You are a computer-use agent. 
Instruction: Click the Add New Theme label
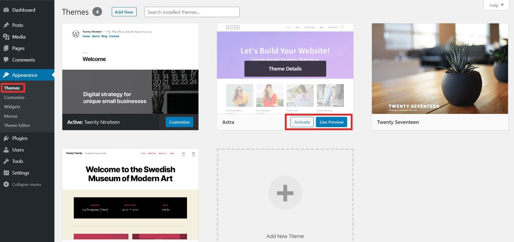point(285,236)
